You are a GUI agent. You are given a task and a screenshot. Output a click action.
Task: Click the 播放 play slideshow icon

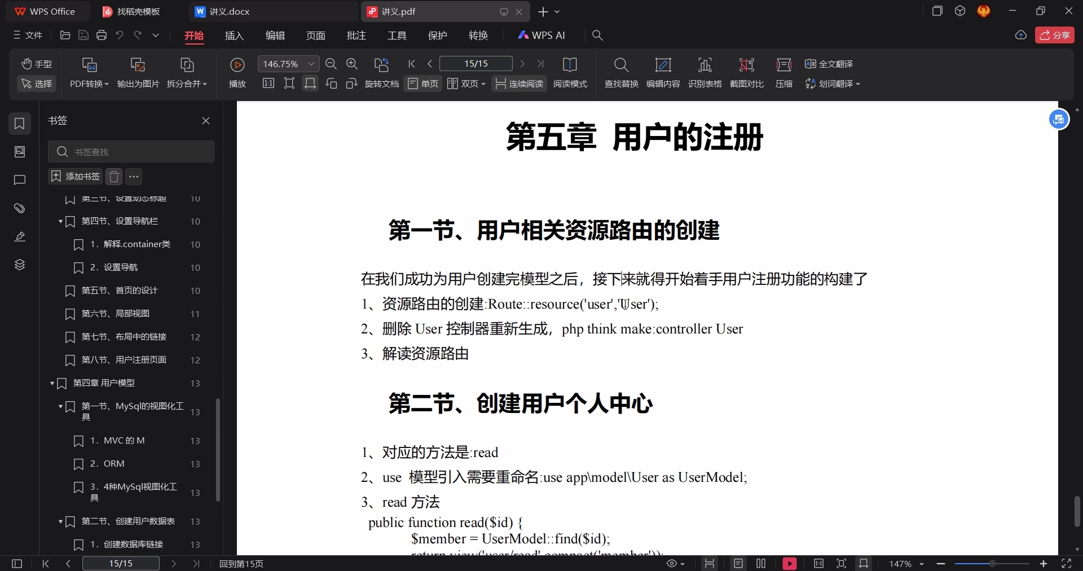pyautogui.click(x=237, y=72)
